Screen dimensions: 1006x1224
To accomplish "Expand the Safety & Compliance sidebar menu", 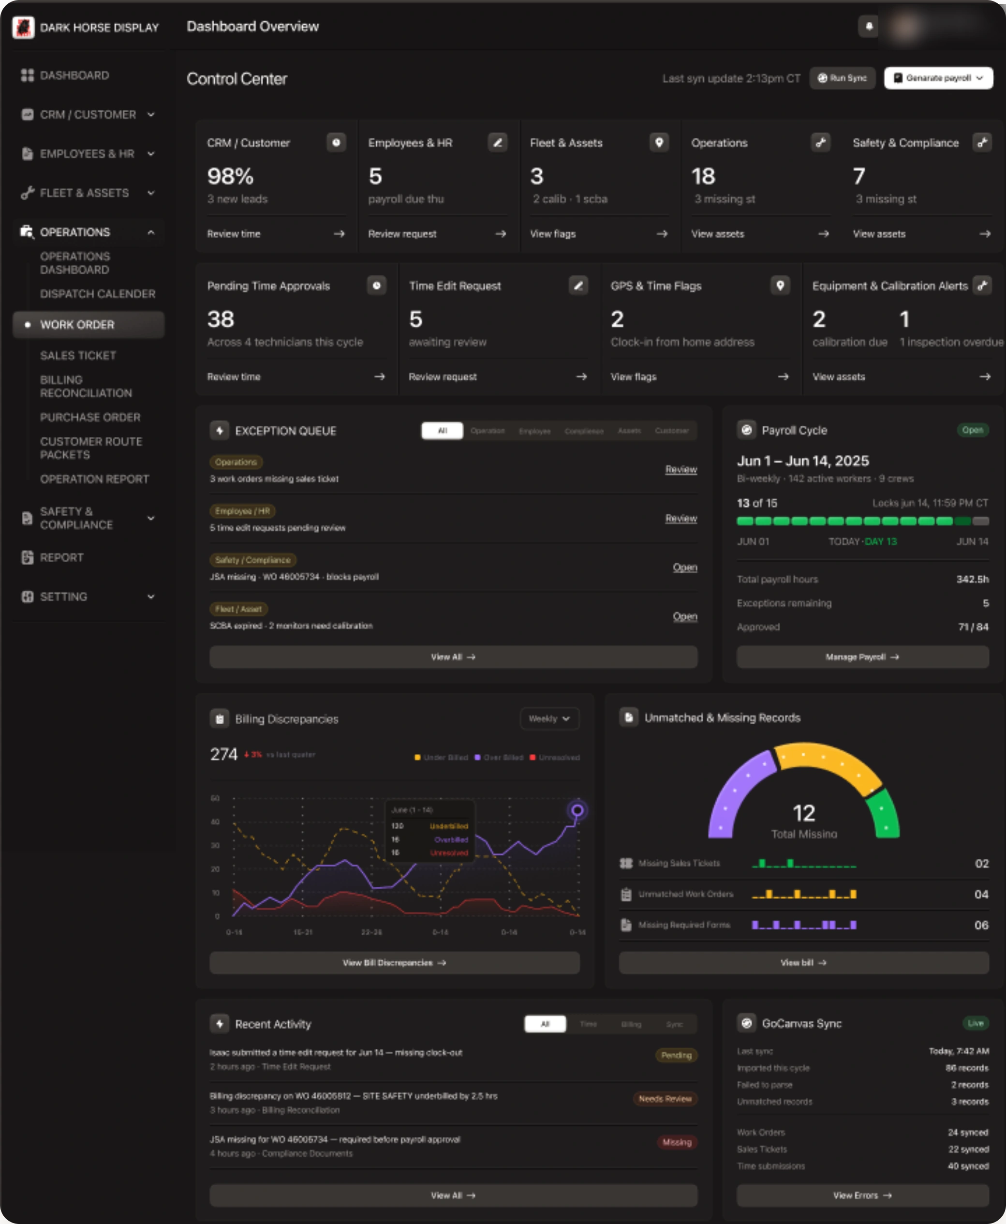I will point(151,518).
